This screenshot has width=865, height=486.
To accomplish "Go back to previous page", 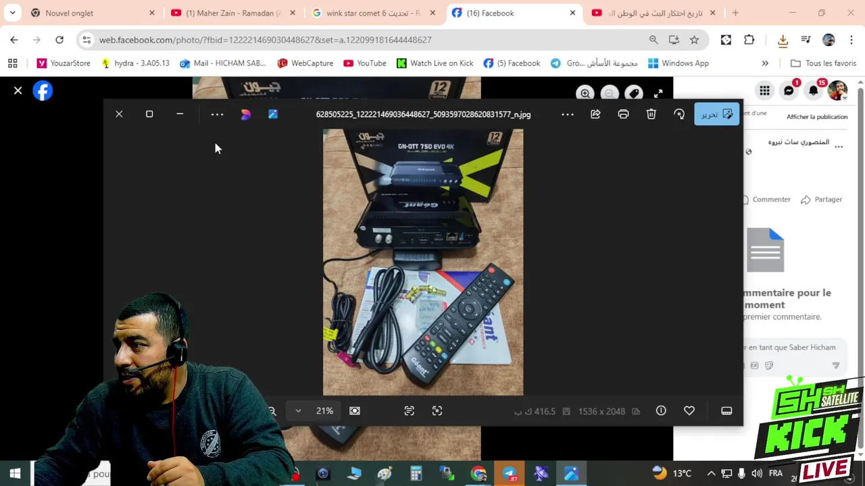I will click(x=14, y=40).
